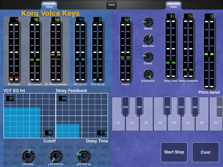Click the Octave knob
Image resolution: width=223 pixels, height=167 pixels.
tap(148, 57)
